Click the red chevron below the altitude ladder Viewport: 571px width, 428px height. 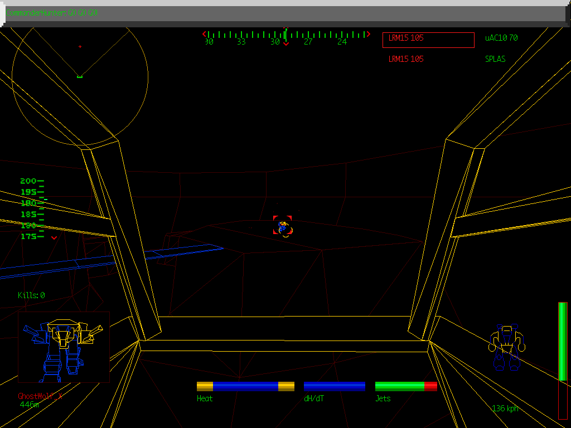pyautogui.click(x=54, y=238)
